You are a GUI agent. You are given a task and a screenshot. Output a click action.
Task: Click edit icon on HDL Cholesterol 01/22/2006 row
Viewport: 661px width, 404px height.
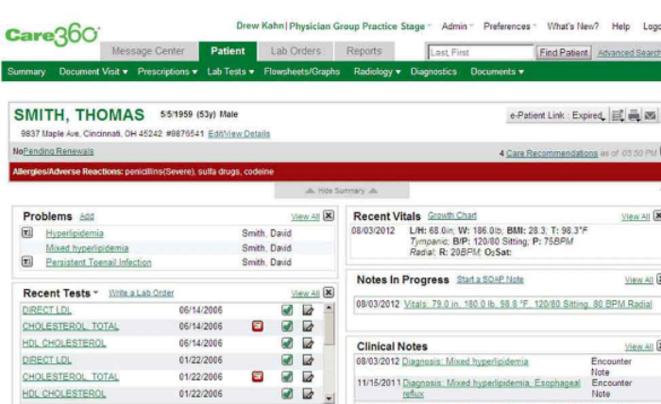[x=308, y=394]
